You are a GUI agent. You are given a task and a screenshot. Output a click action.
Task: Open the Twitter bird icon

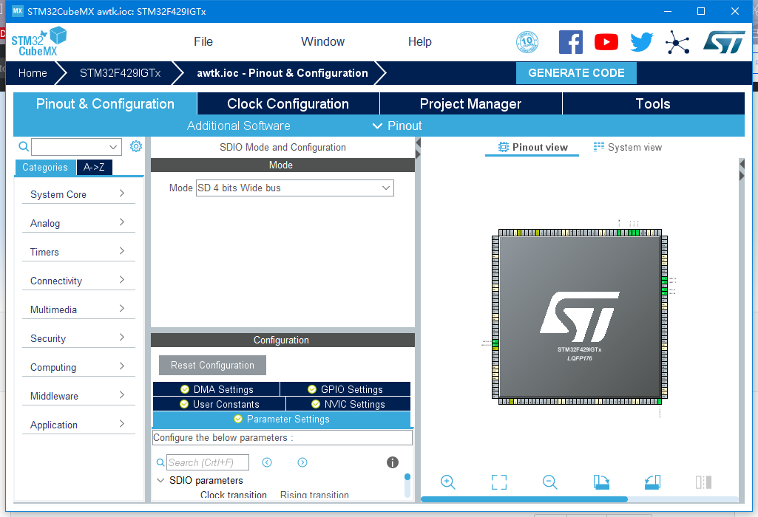641,42
